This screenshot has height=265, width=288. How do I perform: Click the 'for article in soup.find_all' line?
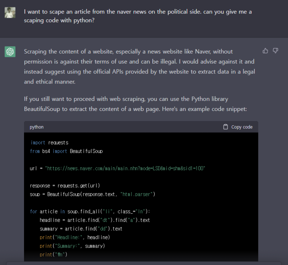coord(90,211)
